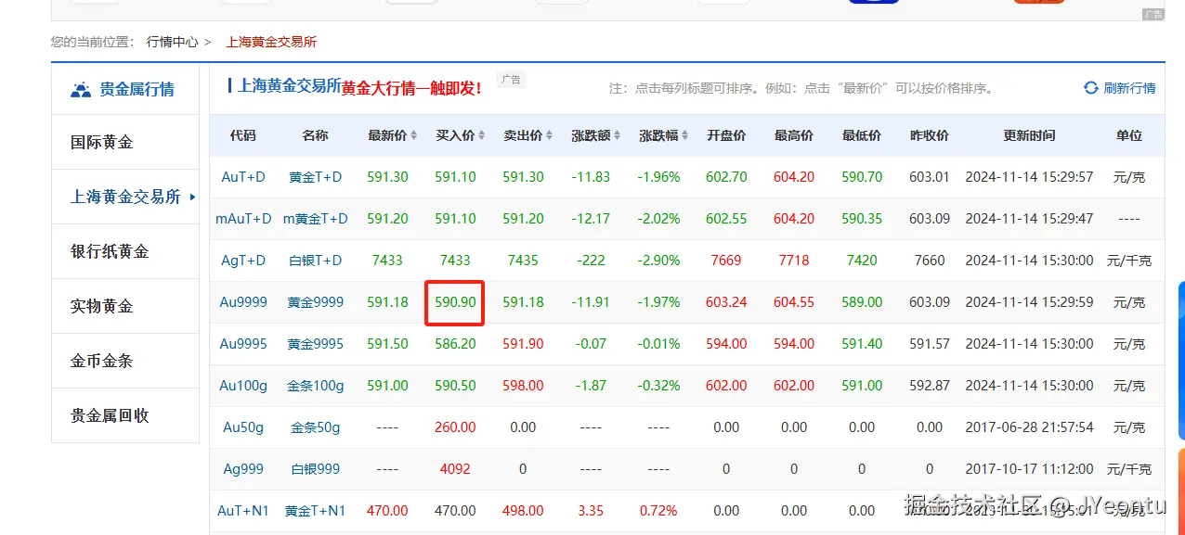The image size is (1185, 535).
Task: Click the 代码 column header
Action: point(243,135)
